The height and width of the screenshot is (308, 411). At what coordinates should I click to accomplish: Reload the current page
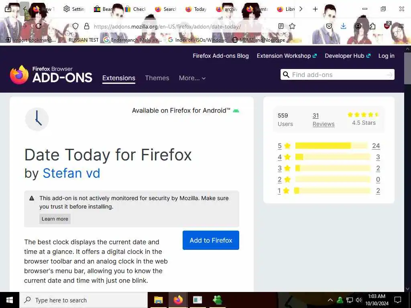click(39, 26)
